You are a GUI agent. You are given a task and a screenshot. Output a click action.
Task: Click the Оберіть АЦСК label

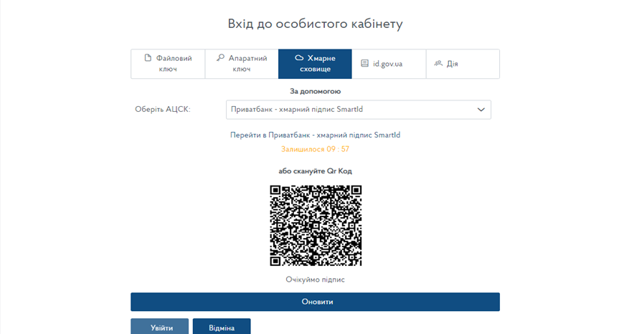163,110
